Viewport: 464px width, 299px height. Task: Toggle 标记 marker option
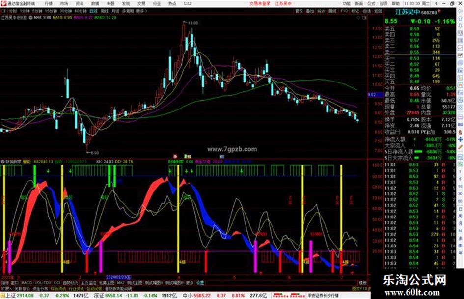coord(355,11)
